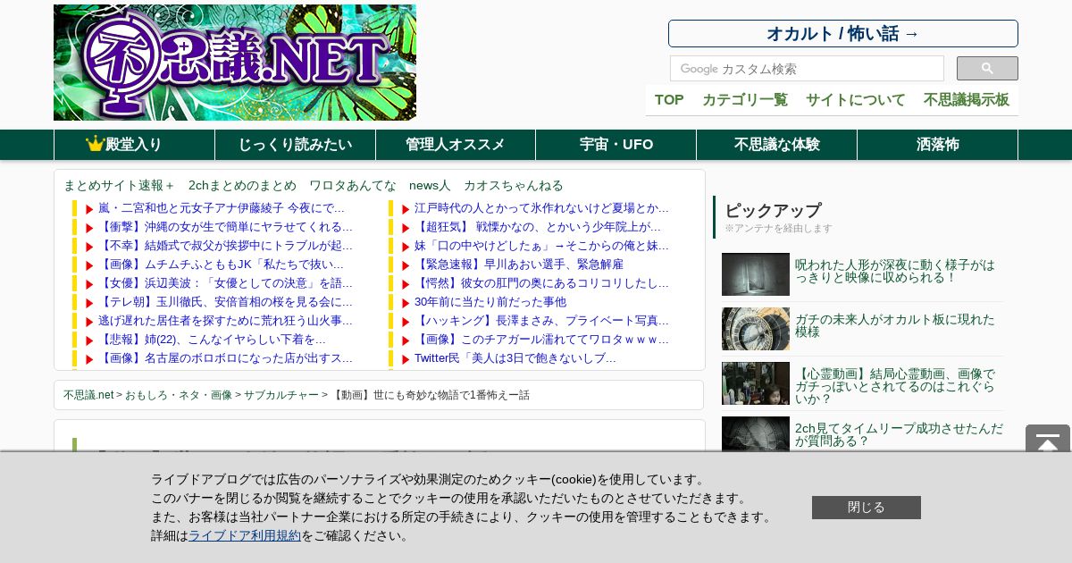
Task: Open the 【愕然】彼女の肛門の奥 headline
Action: point(541,283)
